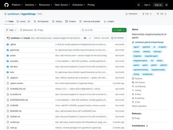Click the Readme book icon
The height and width of the screenshot is (130, 173).
point(133,79)
